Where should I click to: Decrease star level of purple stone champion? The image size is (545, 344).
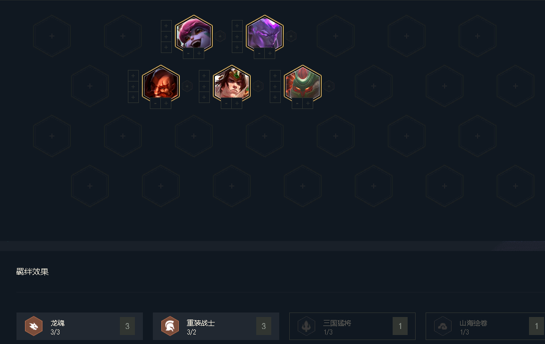259,53
